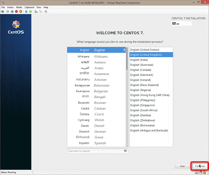Screen dimensions: 209x175
Task: Choose English (Denmark) locale
Action: tap(151, 75)
